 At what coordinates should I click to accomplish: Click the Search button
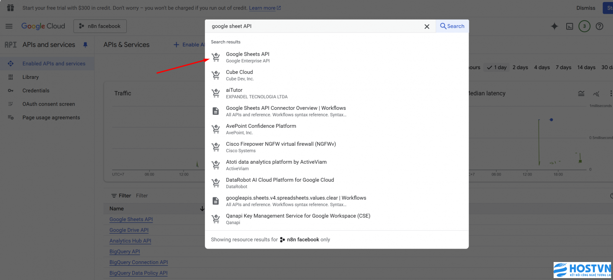click(452, 26)
